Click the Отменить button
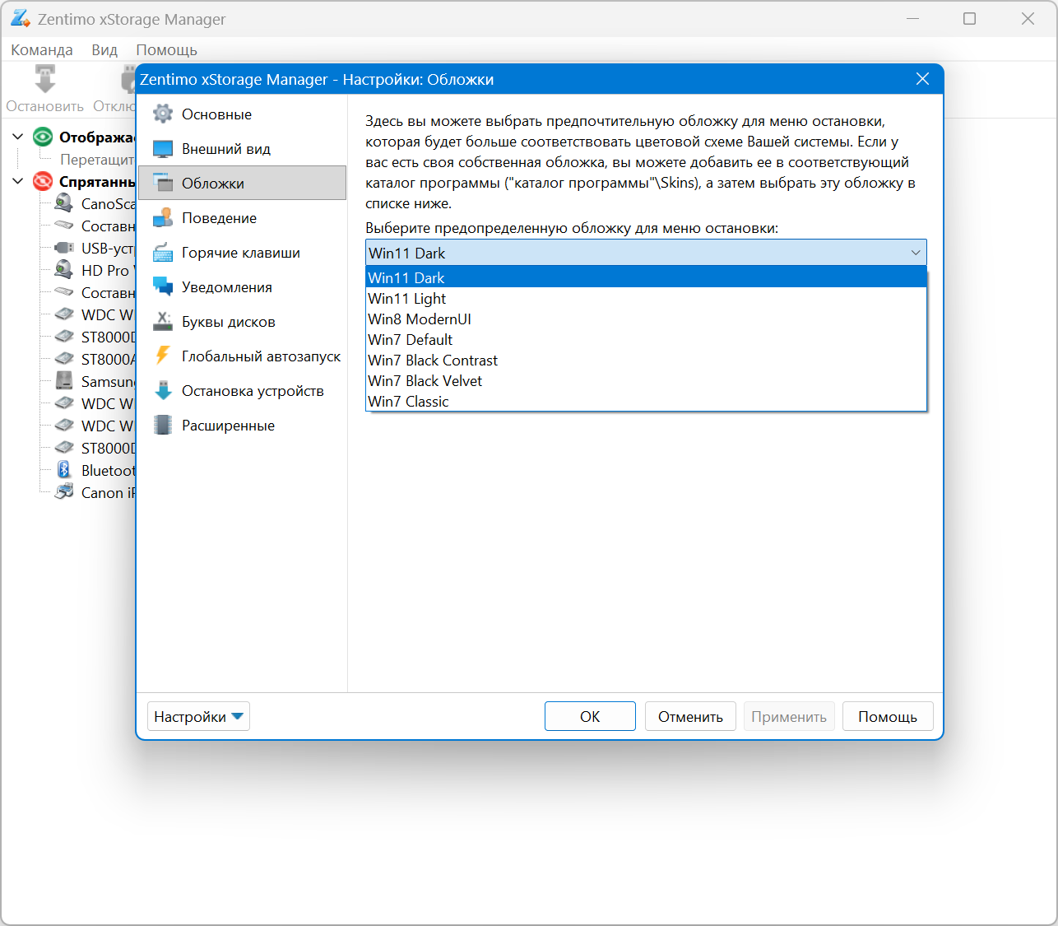This screenshot has width=1058, height=926. [690, 717]
